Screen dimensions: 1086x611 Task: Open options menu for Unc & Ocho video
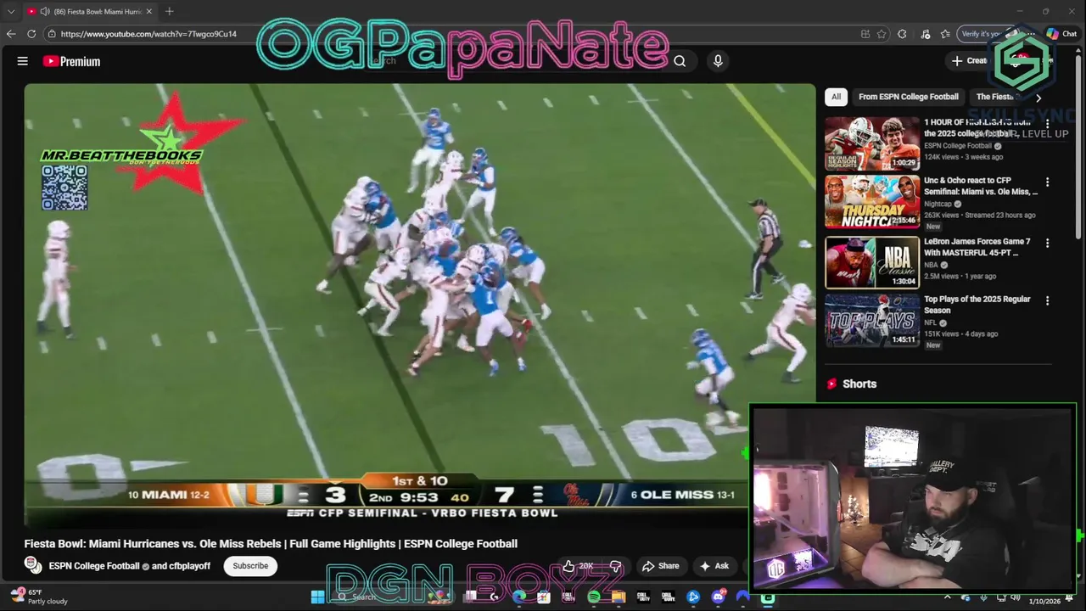(x=1047, y=182)
